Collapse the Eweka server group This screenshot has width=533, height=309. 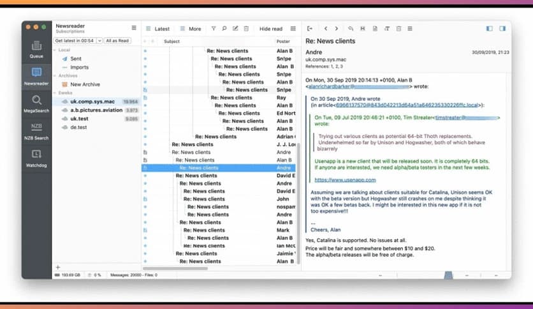pos(55,93)
